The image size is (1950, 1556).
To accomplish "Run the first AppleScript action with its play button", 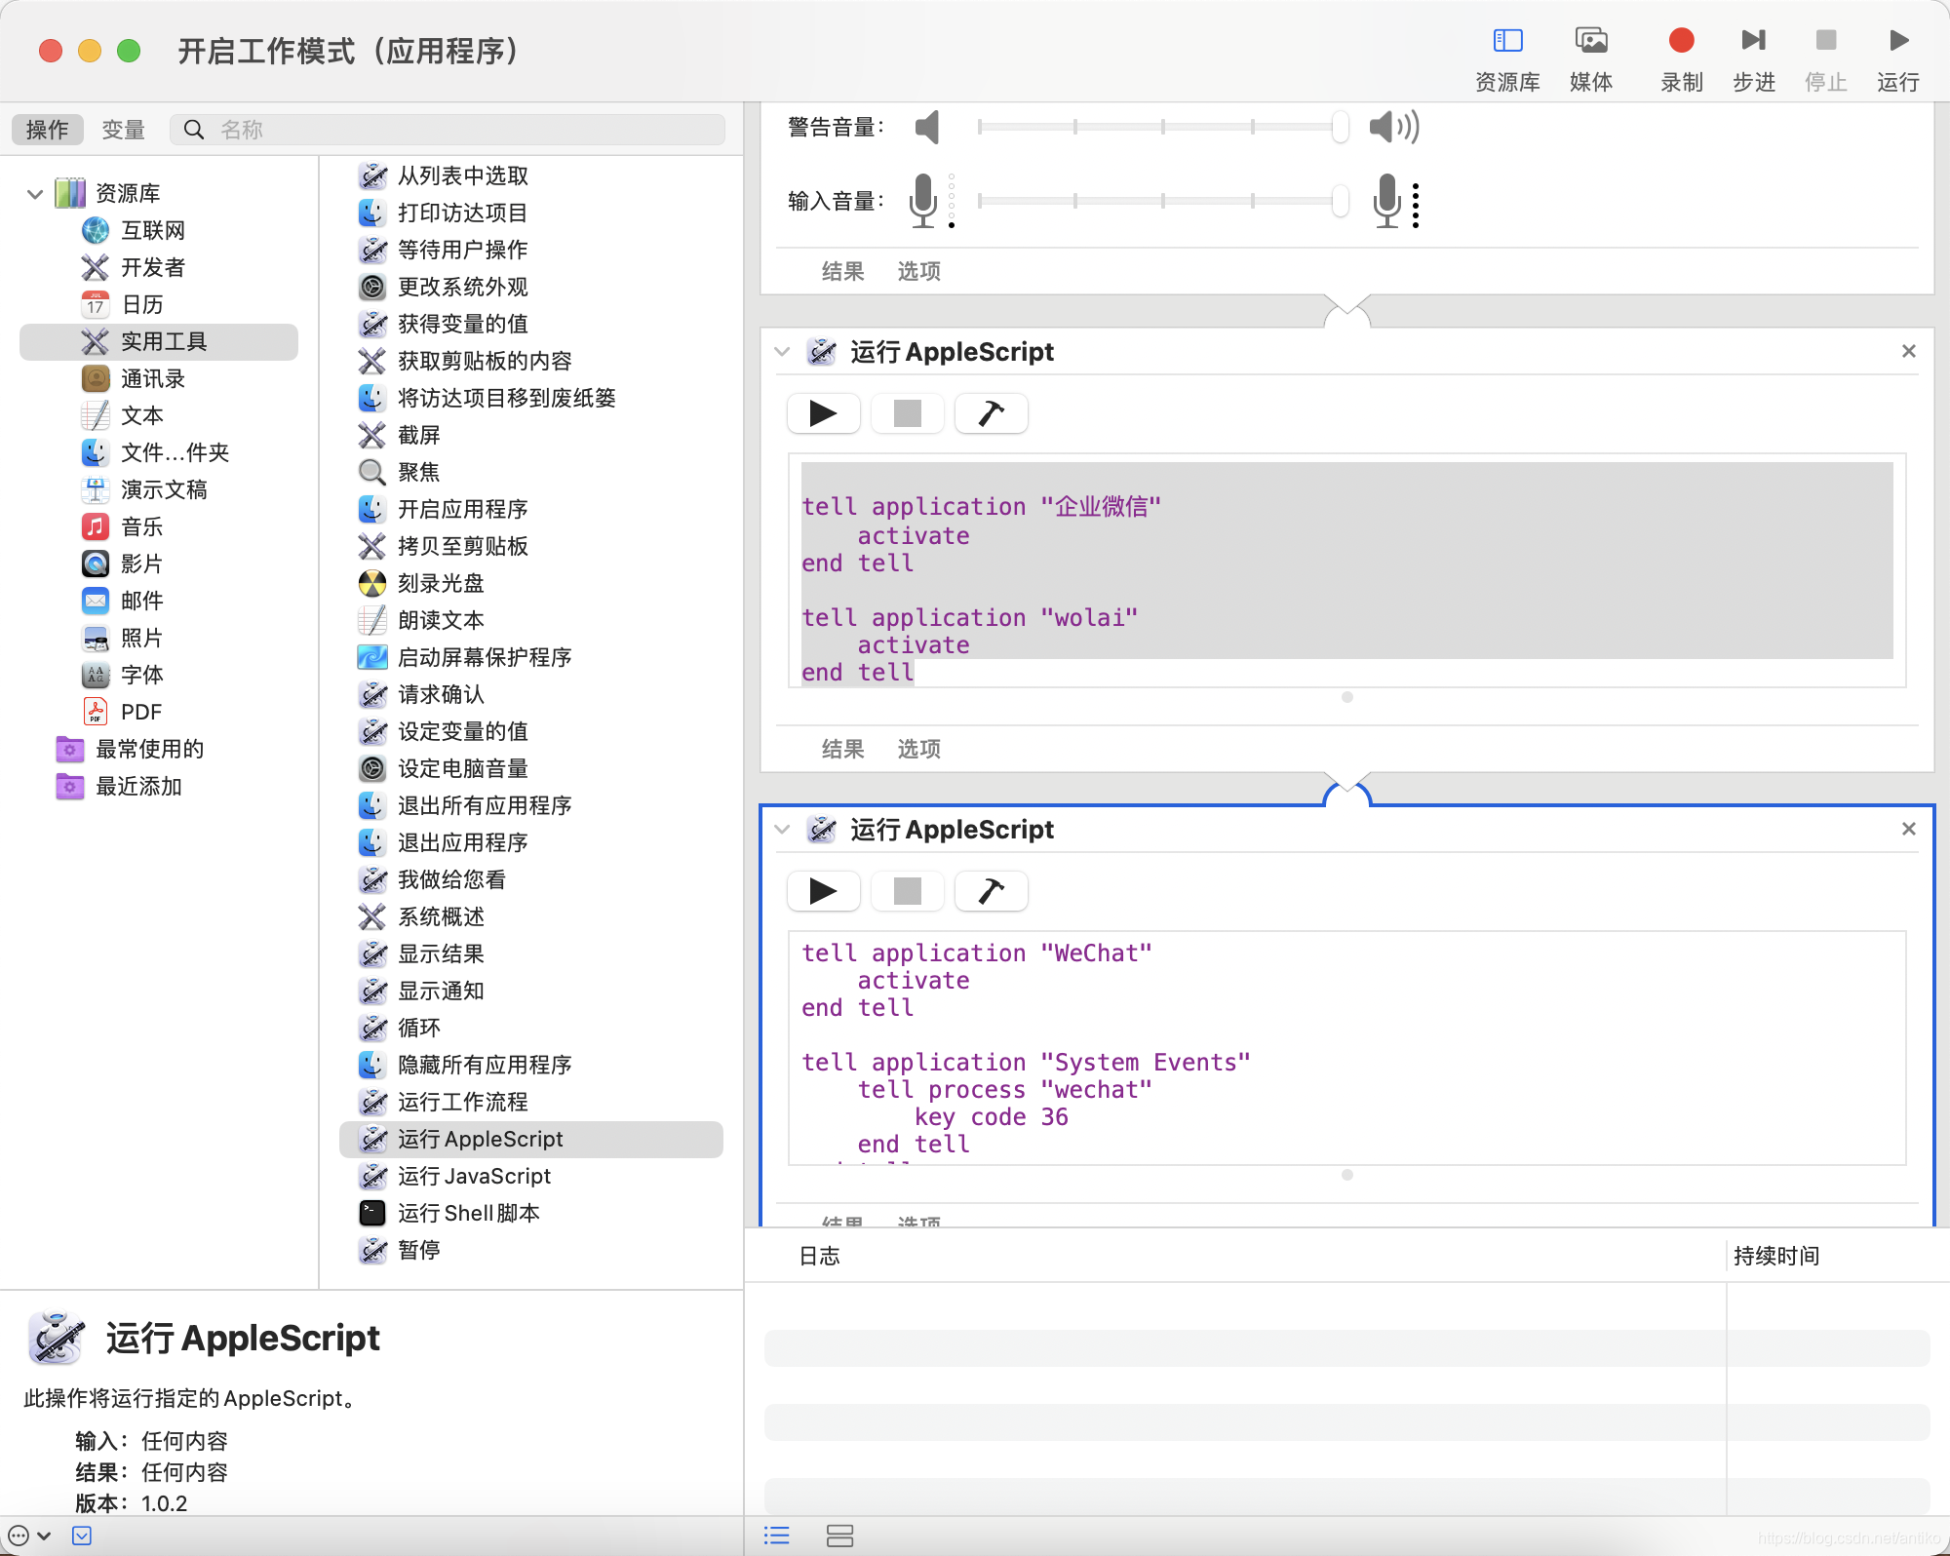I will pos(824,413).
